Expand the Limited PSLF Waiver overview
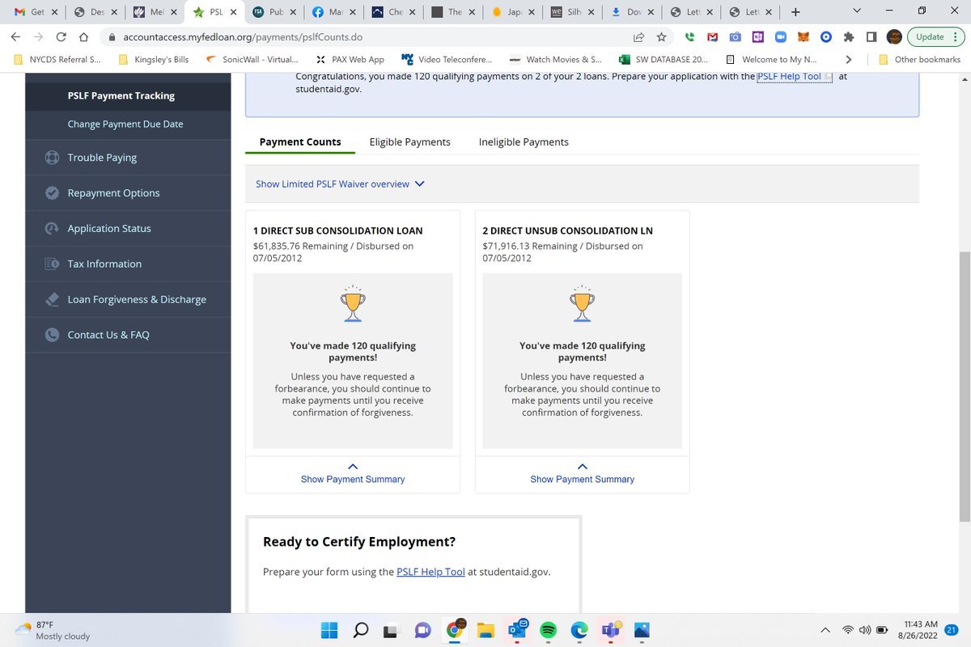 (x=340, y=184)
